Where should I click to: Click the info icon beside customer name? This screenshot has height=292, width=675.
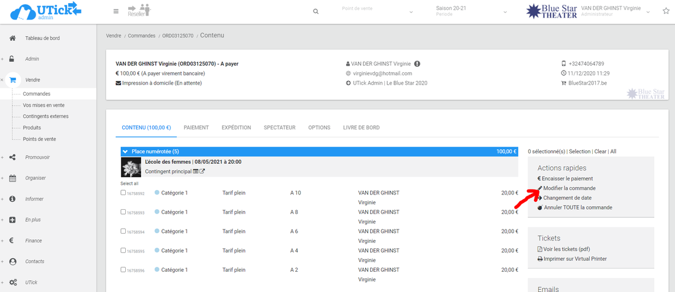tap(417, 64)
